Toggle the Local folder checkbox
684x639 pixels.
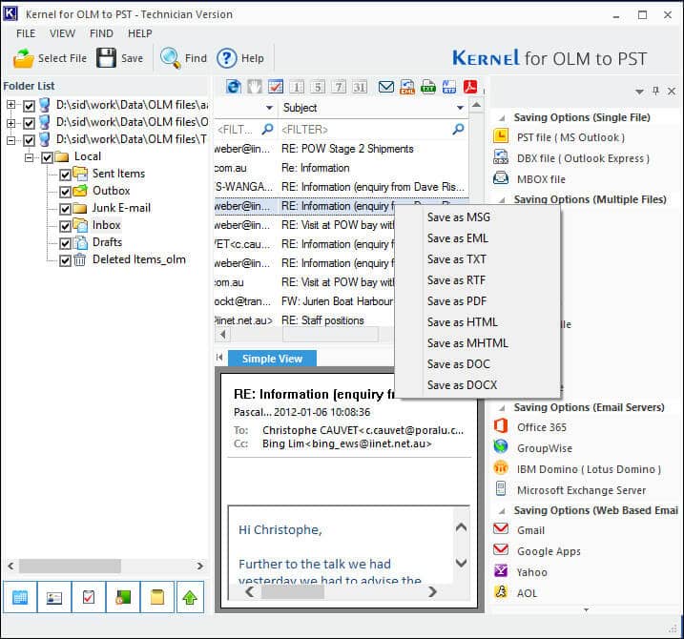(47, 157)
